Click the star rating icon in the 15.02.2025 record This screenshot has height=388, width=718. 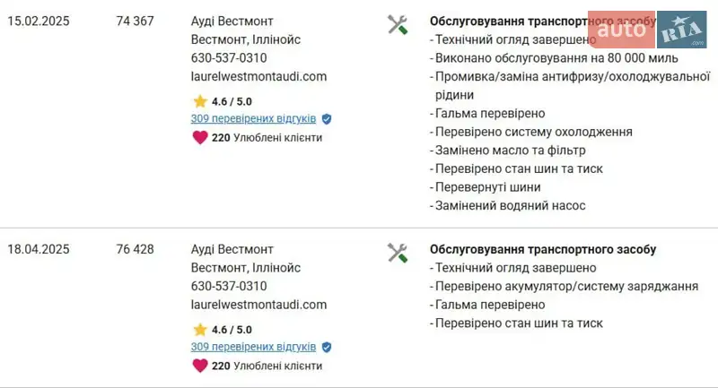tap(199, 100)
